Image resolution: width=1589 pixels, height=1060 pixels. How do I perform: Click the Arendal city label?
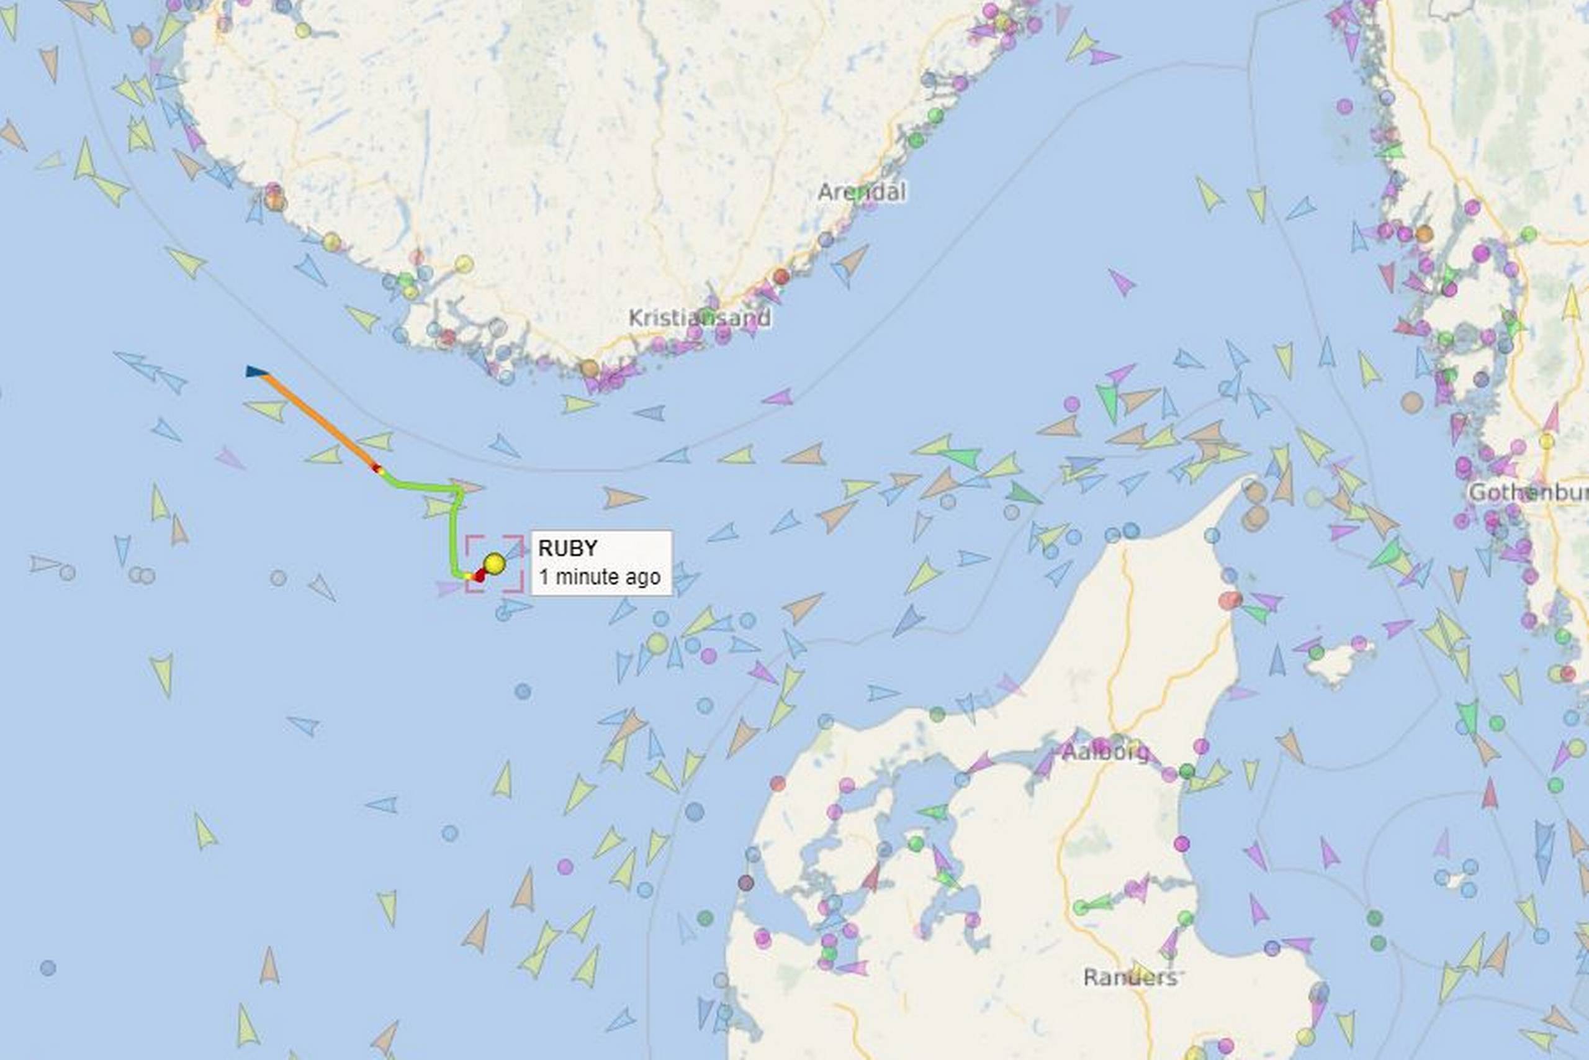coord(862,192)
